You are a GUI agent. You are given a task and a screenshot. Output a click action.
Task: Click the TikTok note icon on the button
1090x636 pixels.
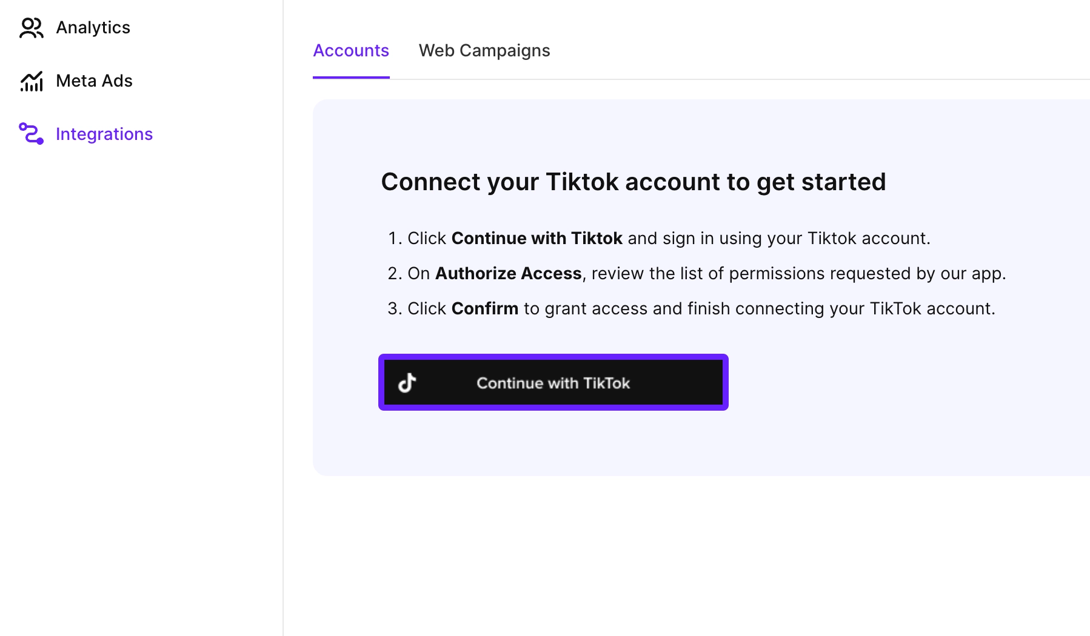[x=407, y=382]
